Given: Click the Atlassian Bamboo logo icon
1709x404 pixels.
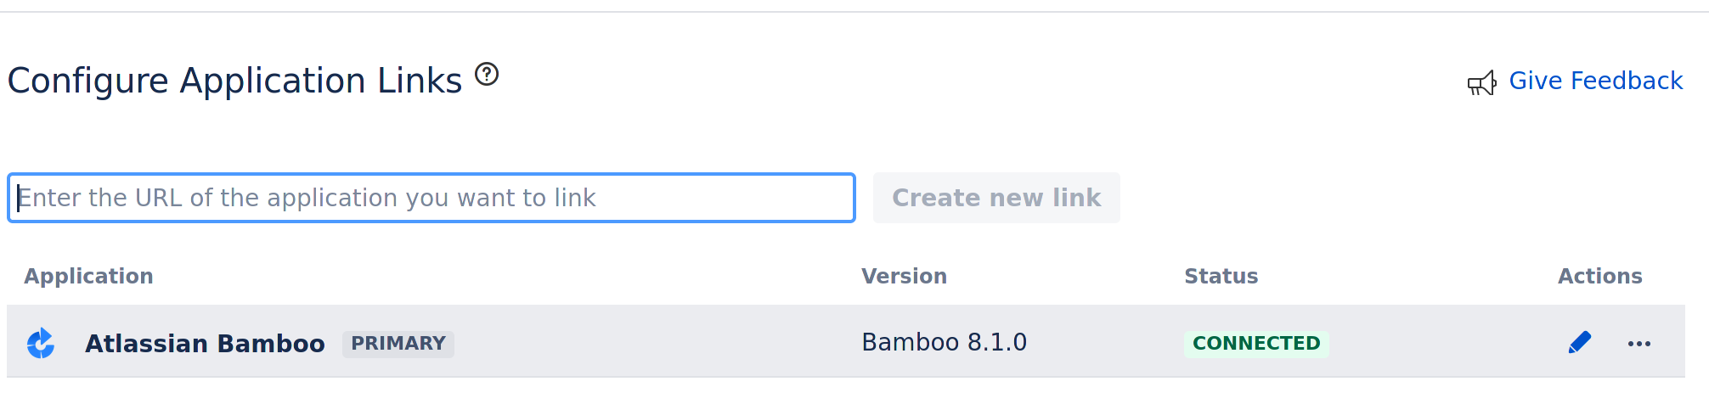Looking at the screenshot, I should [41, 344].
